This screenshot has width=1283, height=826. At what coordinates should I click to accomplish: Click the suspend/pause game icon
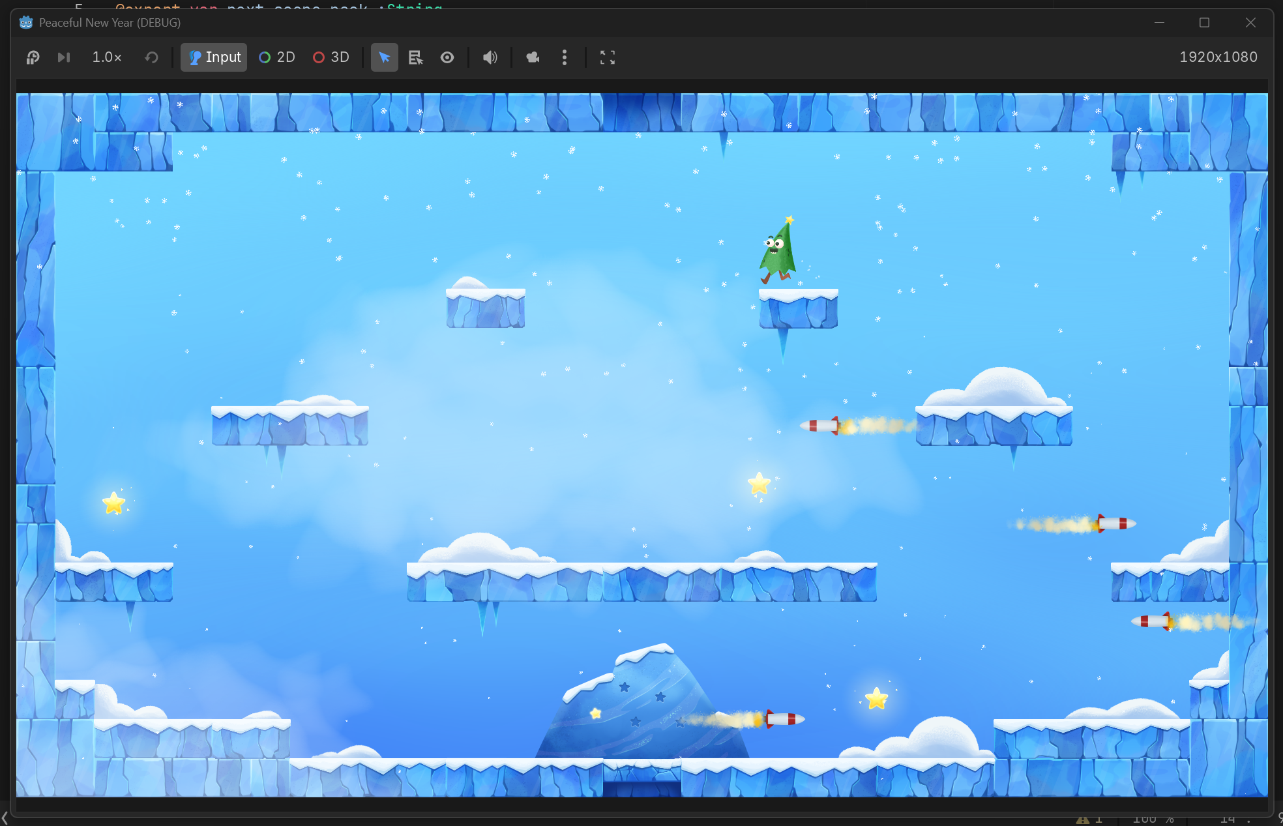tap(33, 57)
